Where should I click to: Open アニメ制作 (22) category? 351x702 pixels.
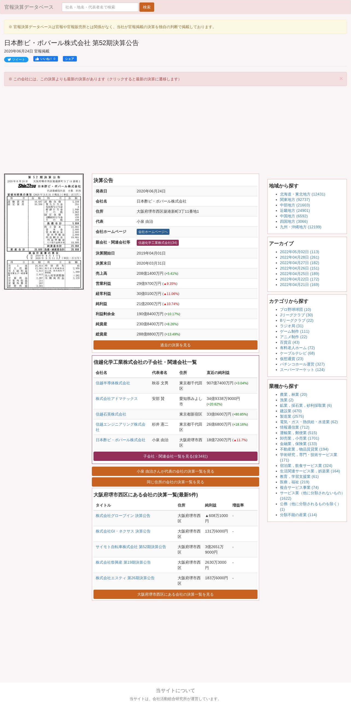(x=293, y=337)
